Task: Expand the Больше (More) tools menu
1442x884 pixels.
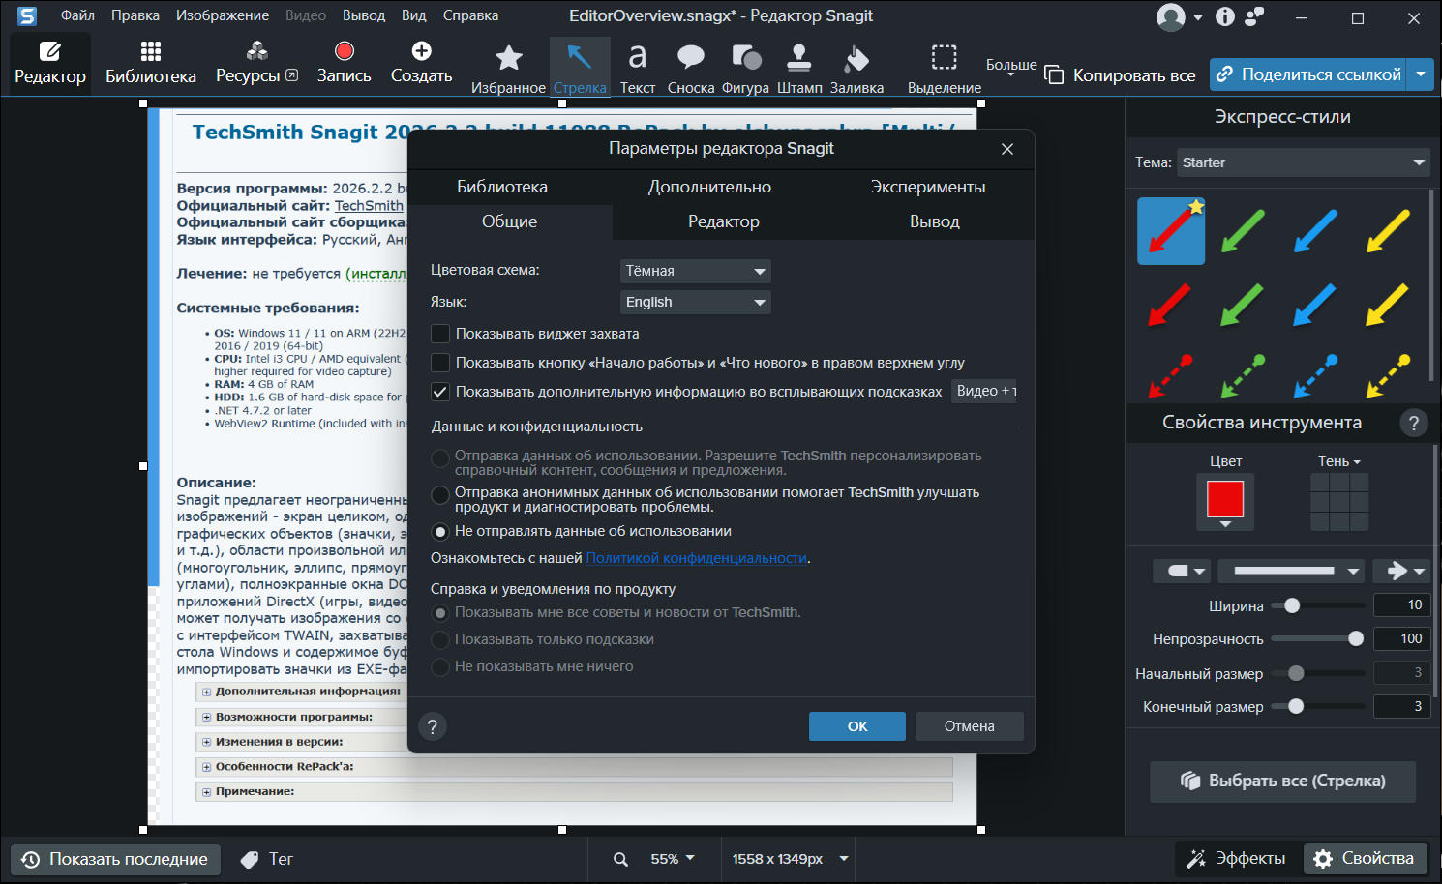Action: tap(1011, 68)
